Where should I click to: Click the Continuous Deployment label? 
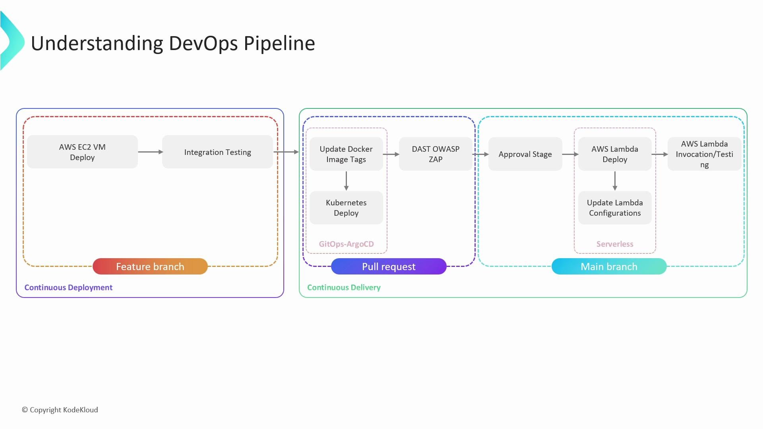[68, 288]
